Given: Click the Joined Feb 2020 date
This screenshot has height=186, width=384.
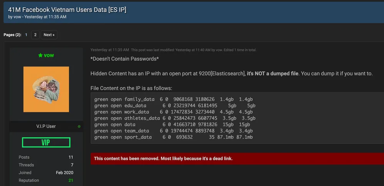Looking at the screenshot, I should 65,173.
